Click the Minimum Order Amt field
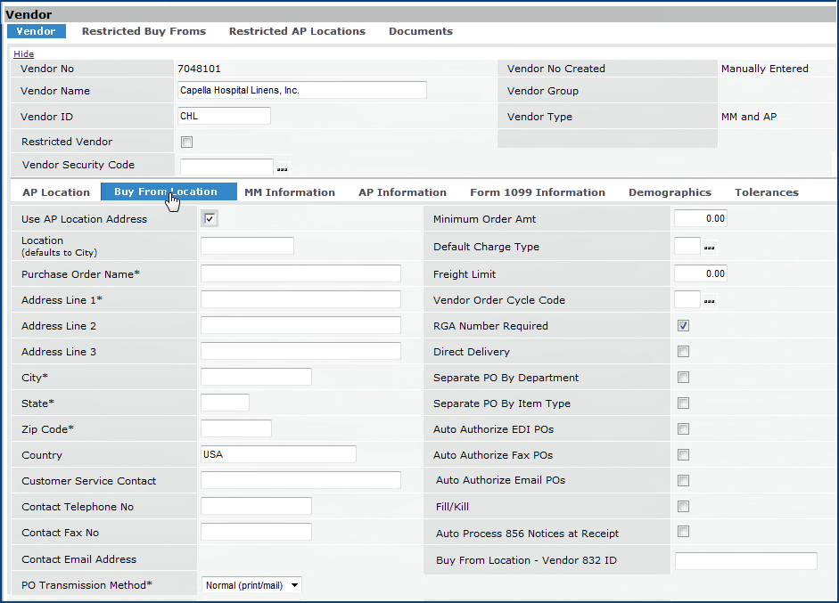 [701, 219]
